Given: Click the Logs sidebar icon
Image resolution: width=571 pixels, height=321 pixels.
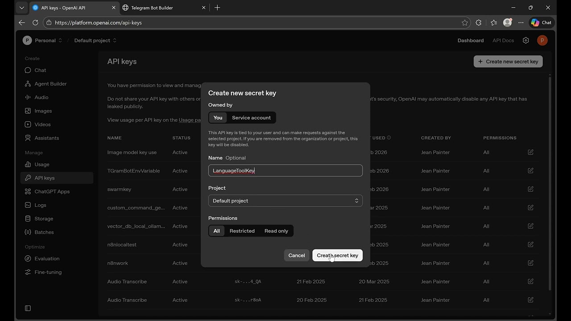Looking at the screenshot, I should coord(28,205).
